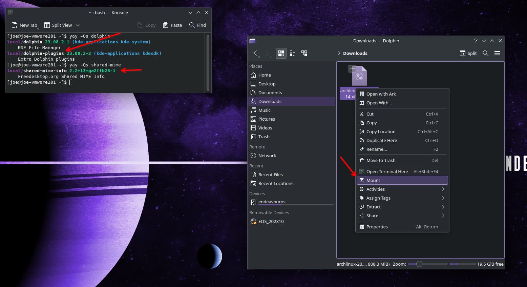Open Network under Remote

pyautogui.click(x=292, y=156)
